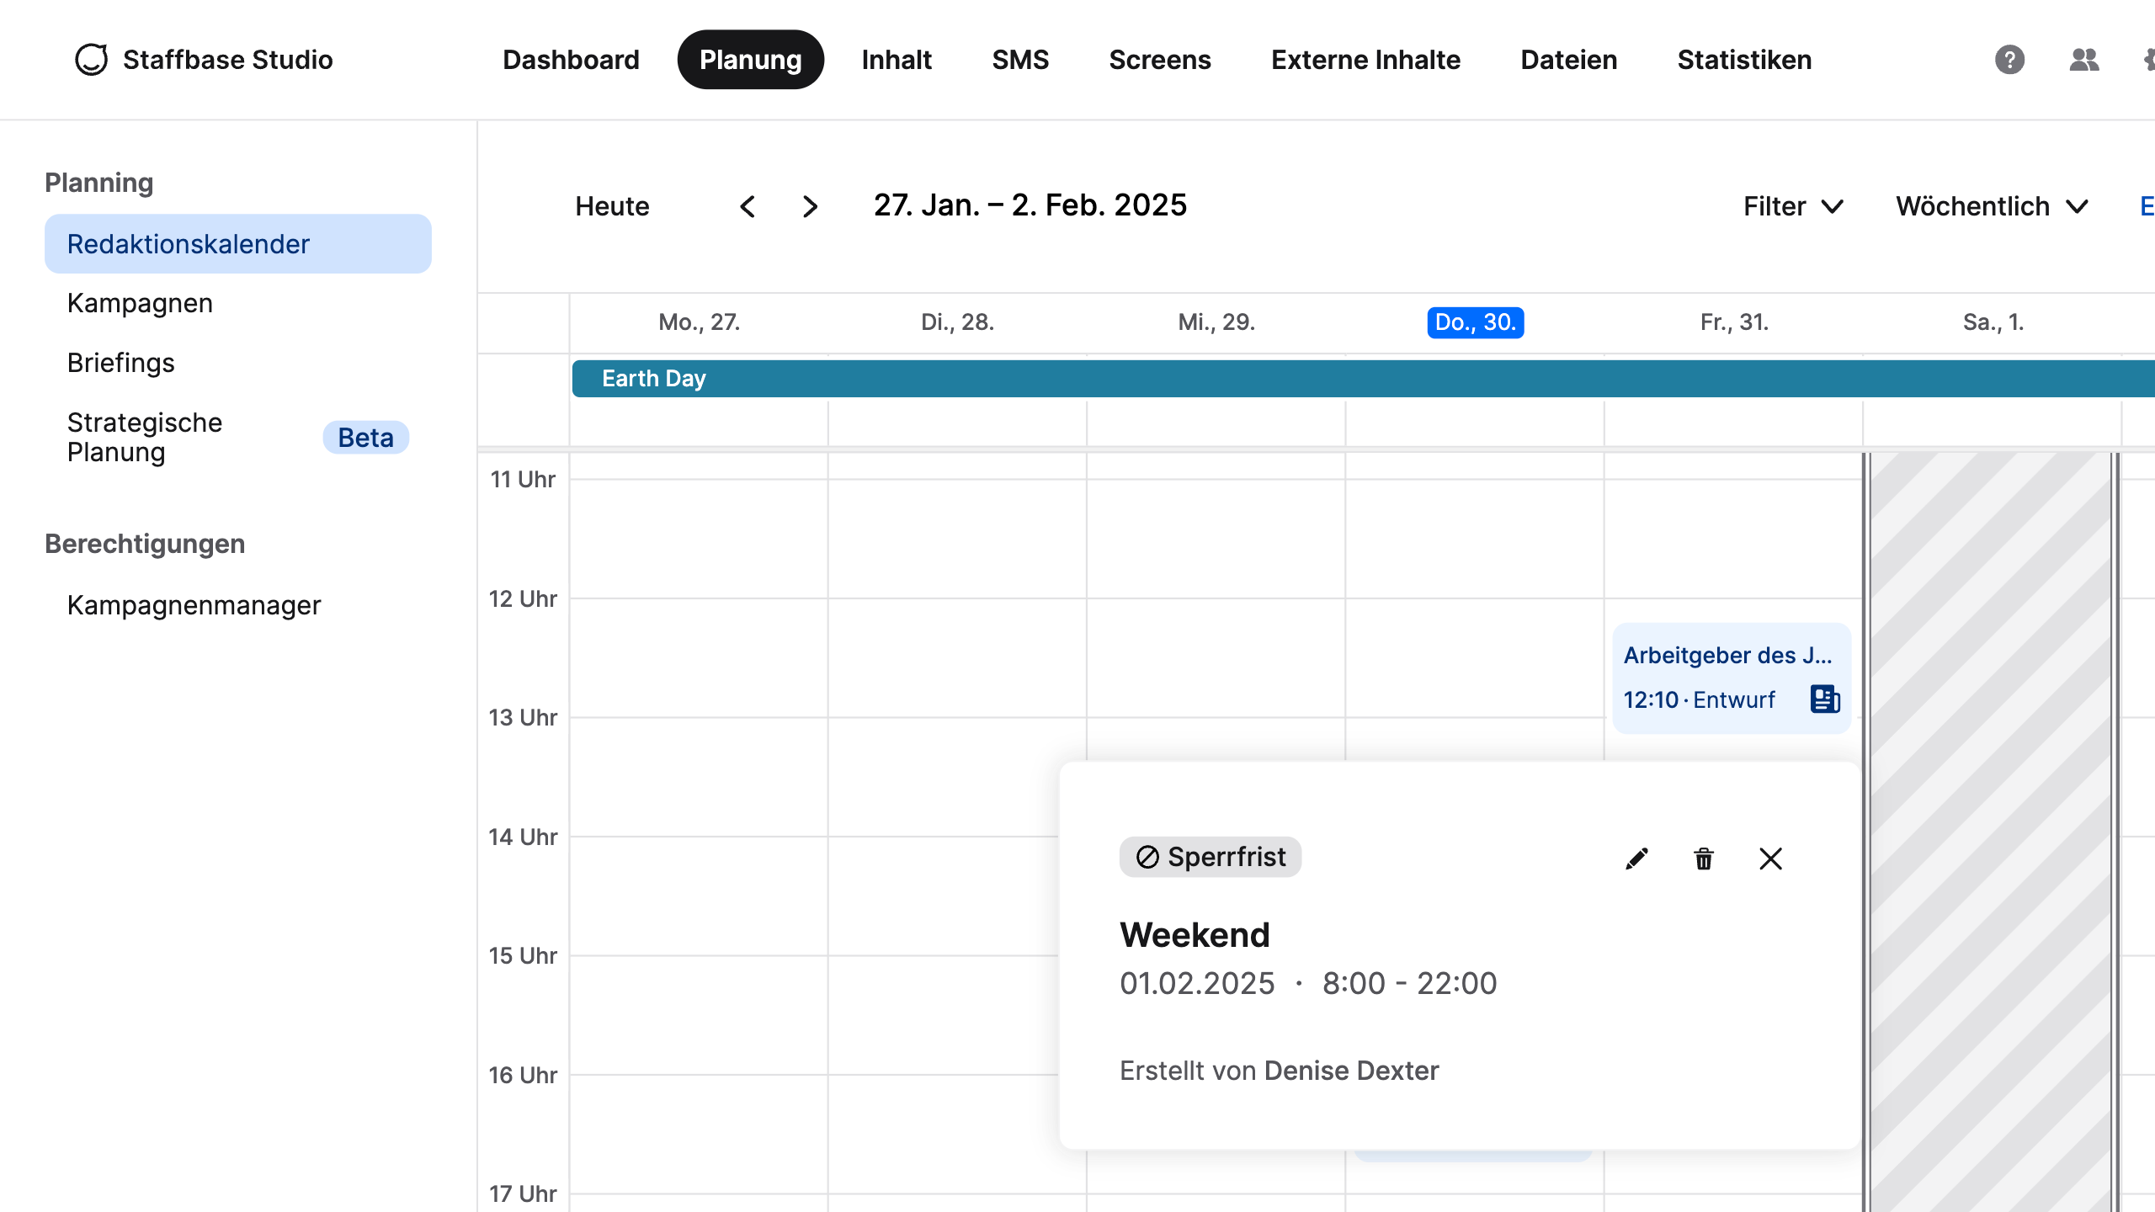Open Strategische Planung in sidebar
2155x1212 pixels.
[x=238, y=438]
